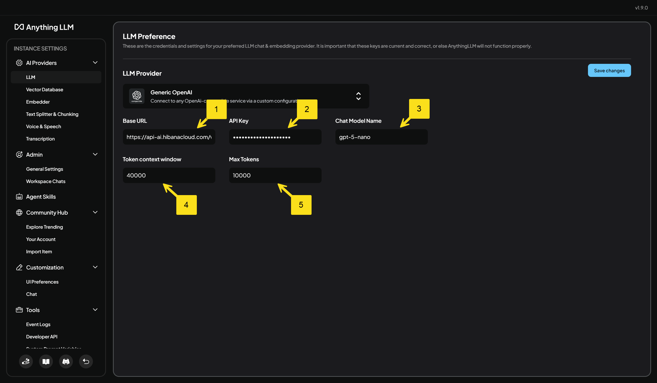The height and width of the screenshot is (383, 657).
Task: Go to General Settings
Action: click(x=45, y=169)
